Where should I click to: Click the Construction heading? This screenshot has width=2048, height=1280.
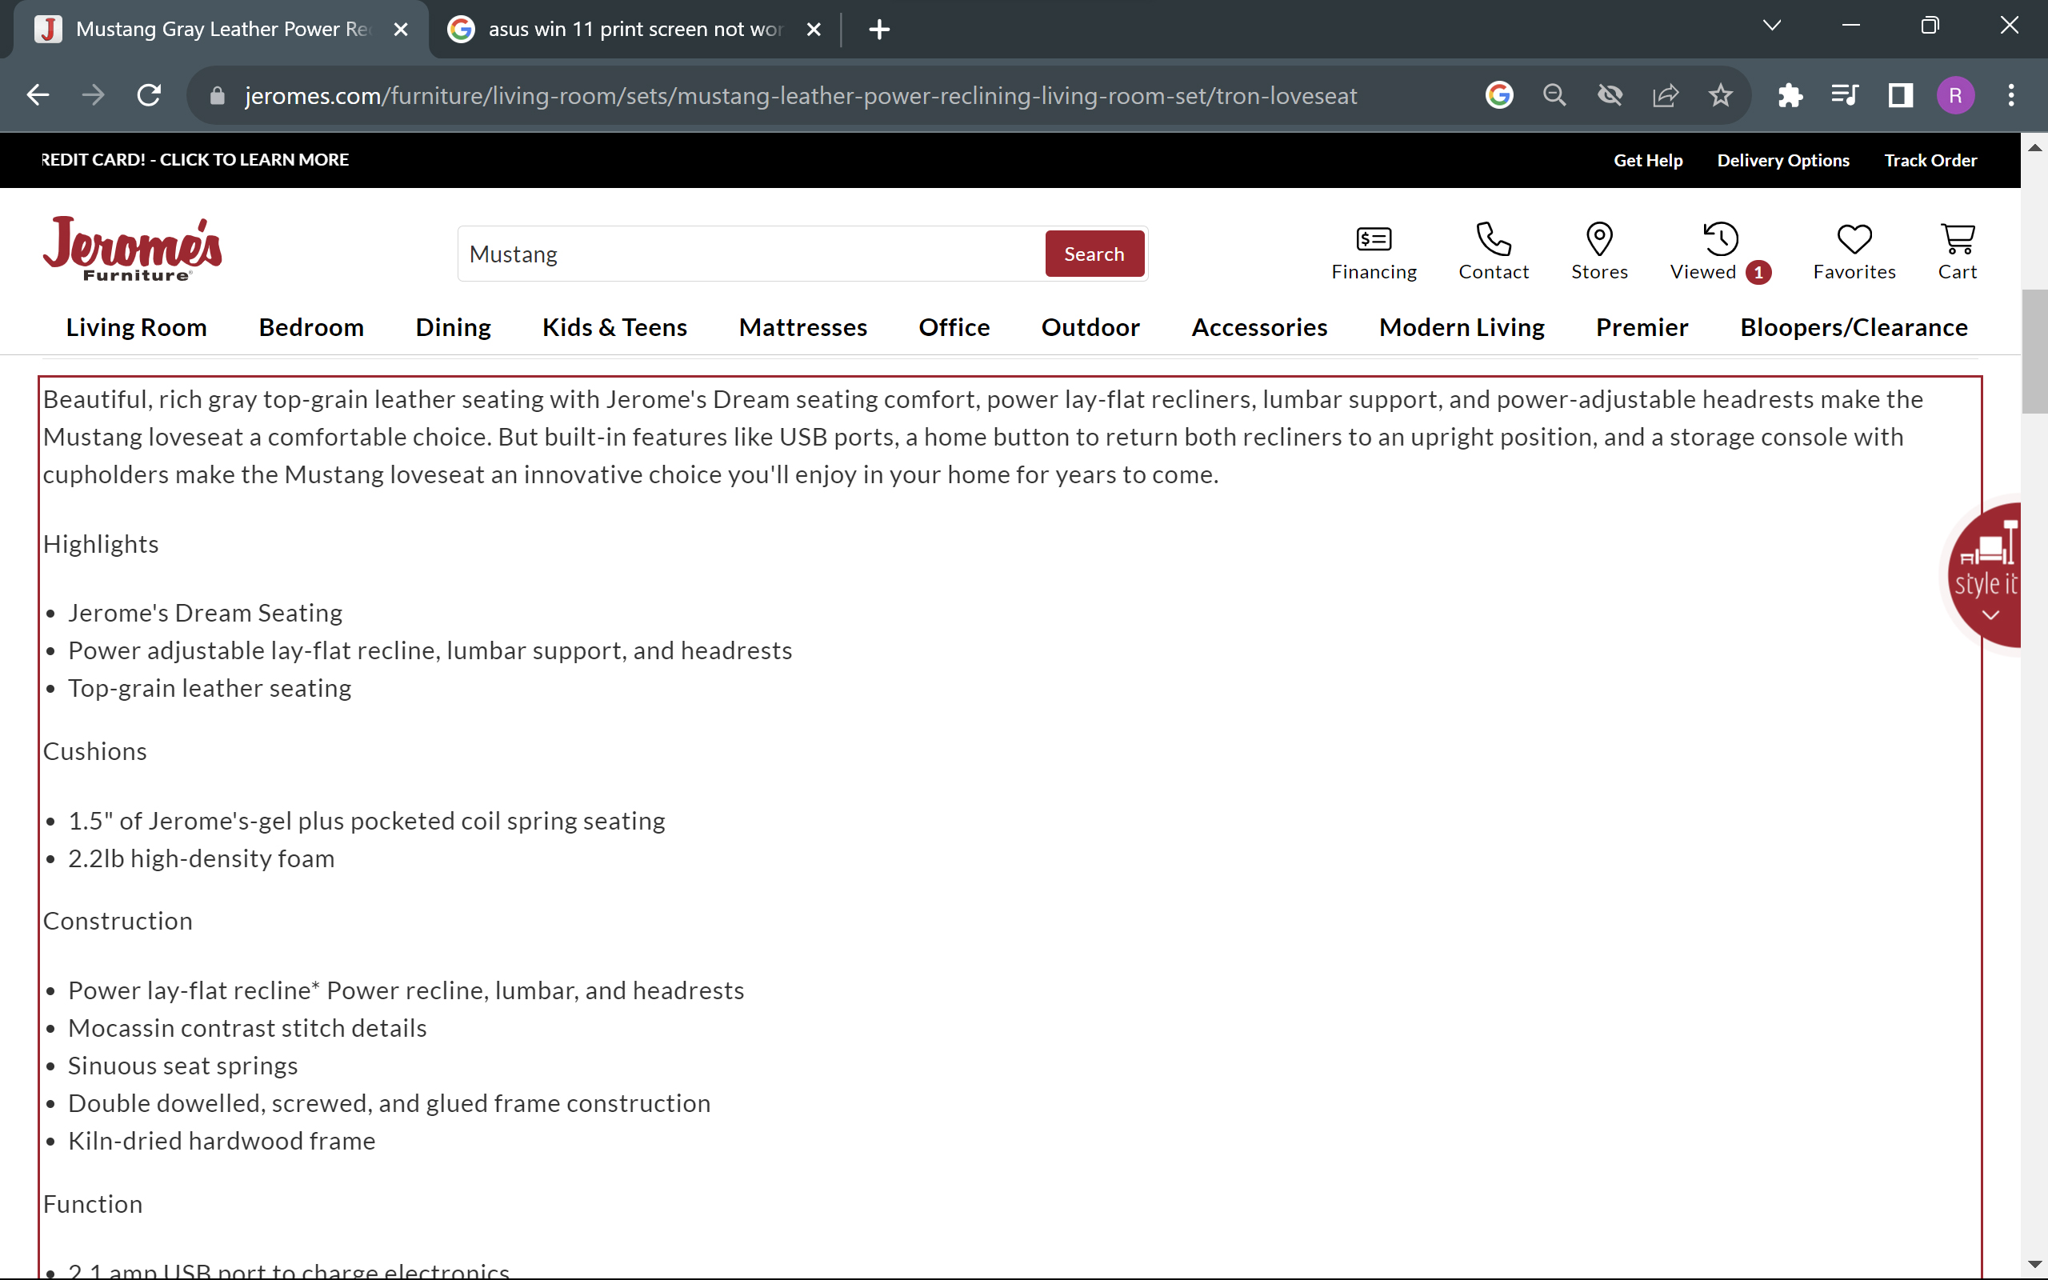(118, 921)
